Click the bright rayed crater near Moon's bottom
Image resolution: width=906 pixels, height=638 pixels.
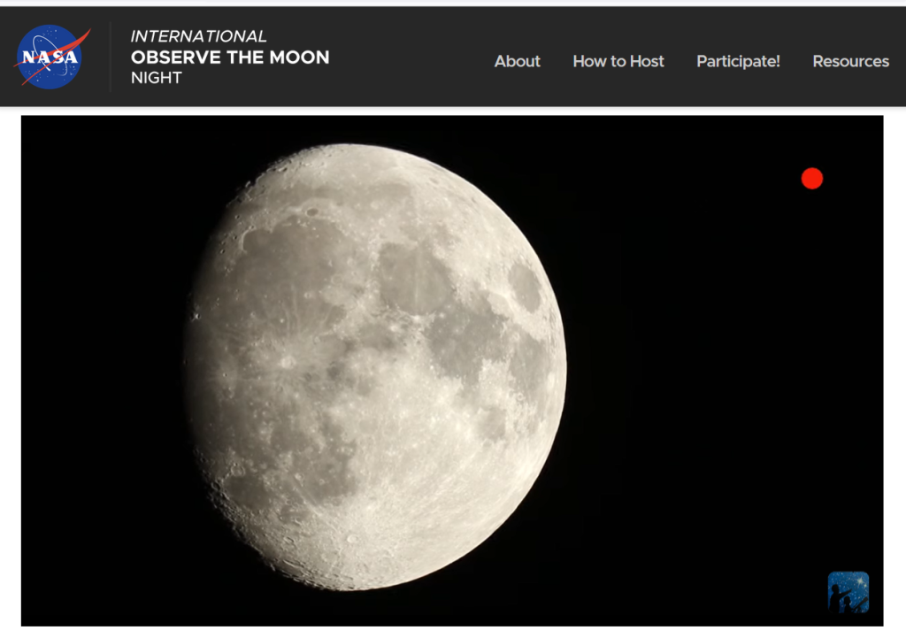click(x=354, y=537)
